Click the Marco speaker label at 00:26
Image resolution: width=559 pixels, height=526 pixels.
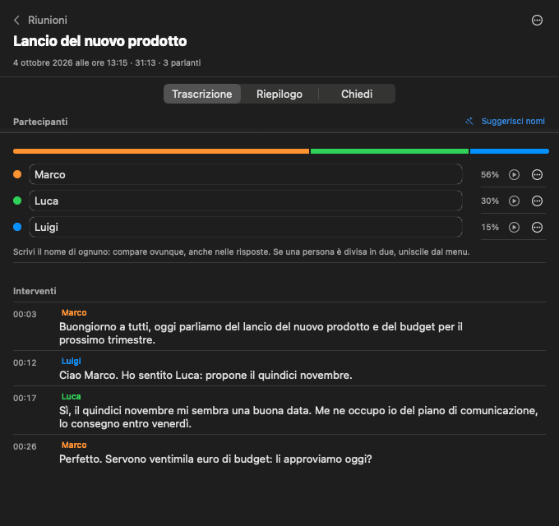[74, 445]
